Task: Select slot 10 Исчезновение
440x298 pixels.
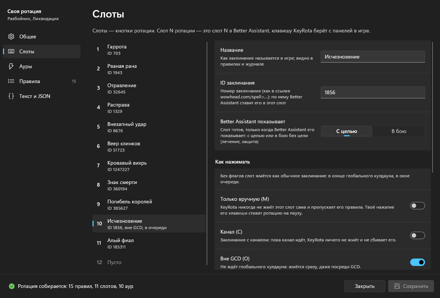Action: pos(149,224)
